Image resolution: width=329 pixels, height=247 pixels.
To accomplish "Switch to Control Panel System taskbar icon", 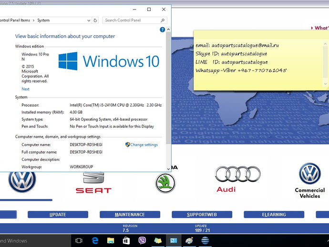I will click(x=174, y=240).
